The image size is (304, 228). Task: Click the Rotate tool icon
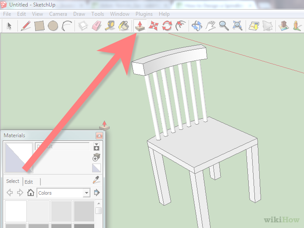(167, 26)
